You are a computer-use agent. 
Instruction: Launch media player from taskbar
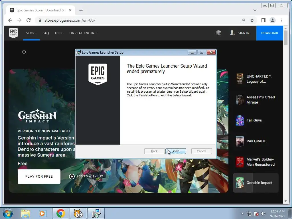coord(42,213)
